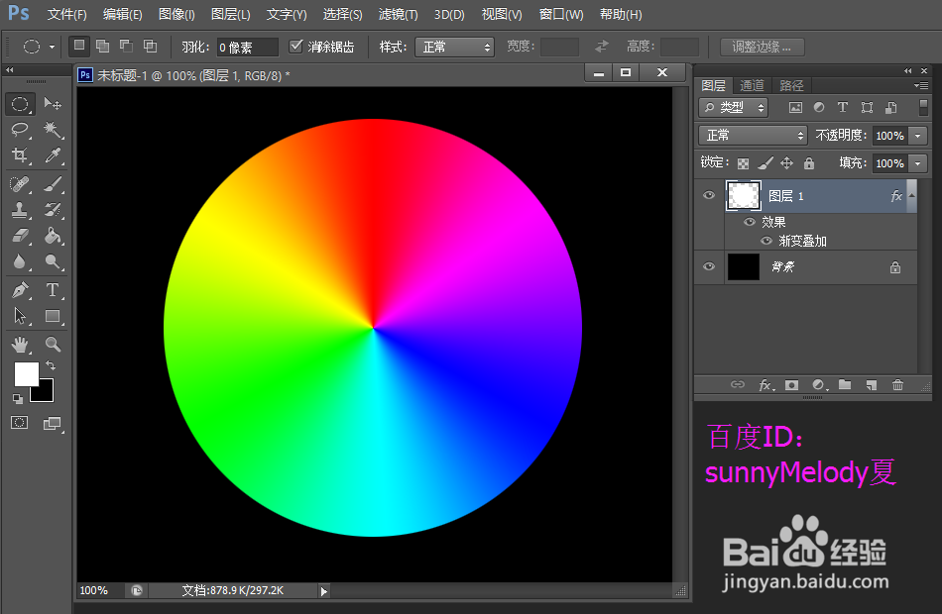Select the Eyedropper tool
This screenshot has width=942, height=614.
pos(53,155)
